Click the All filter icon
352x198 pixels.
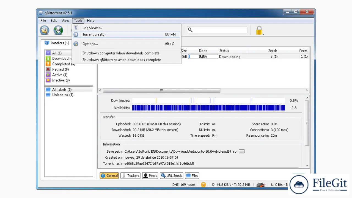48,53
